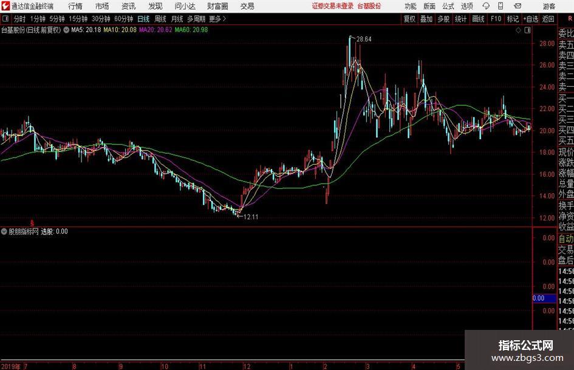
Task: Click the MA60: 20.98 indicator label
Action: [191, 30]
